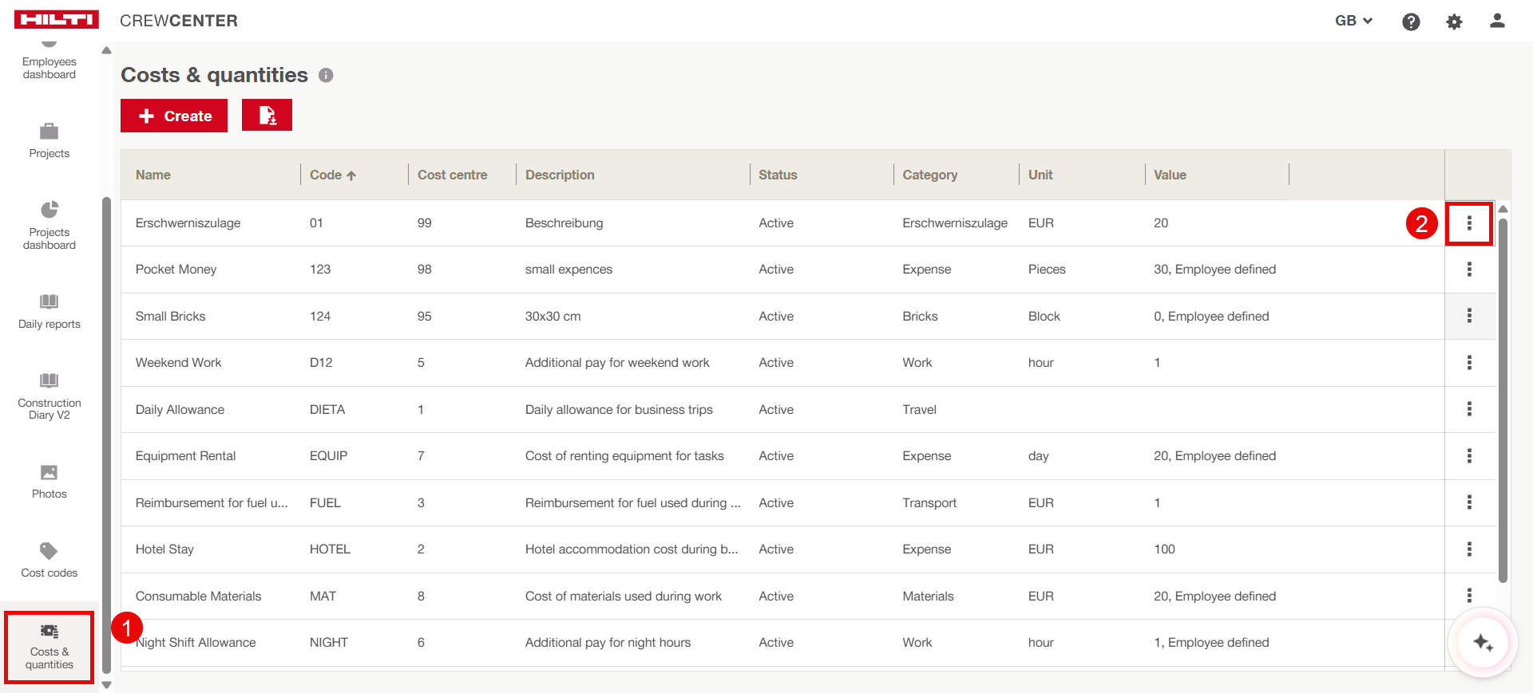Open the help question mark icon

point(1411,22)
